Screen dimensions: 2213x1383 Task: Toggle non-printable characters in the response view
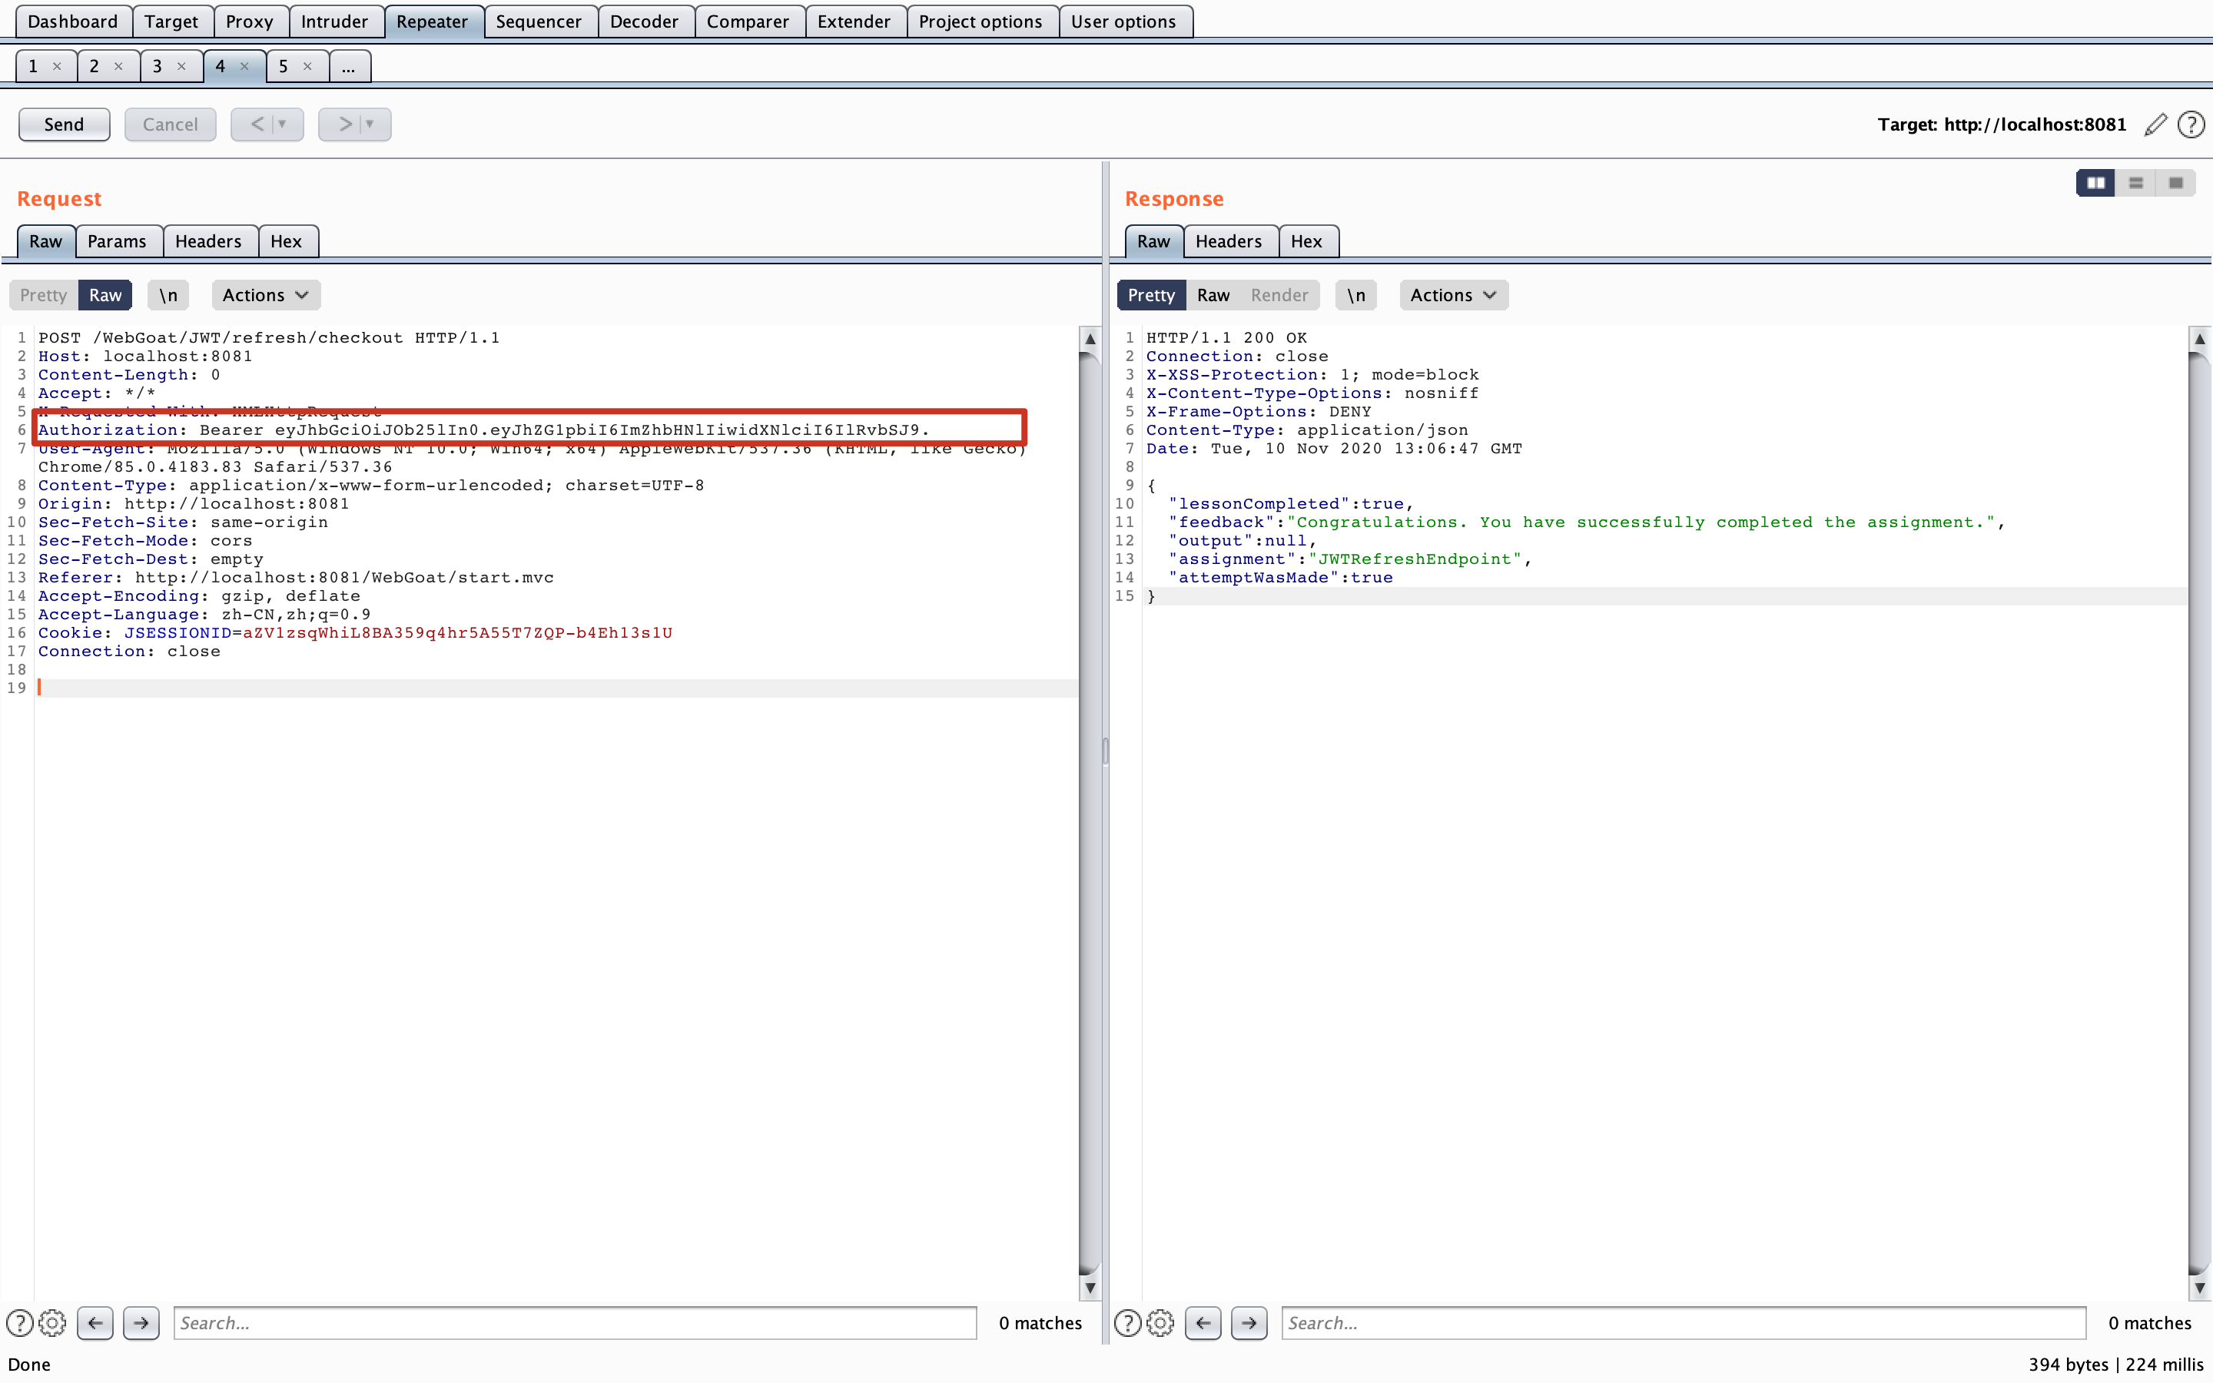(x=1355, y=294)
